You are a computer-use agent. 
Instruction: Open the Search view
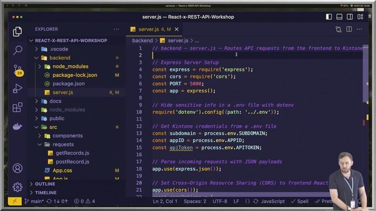18,50
